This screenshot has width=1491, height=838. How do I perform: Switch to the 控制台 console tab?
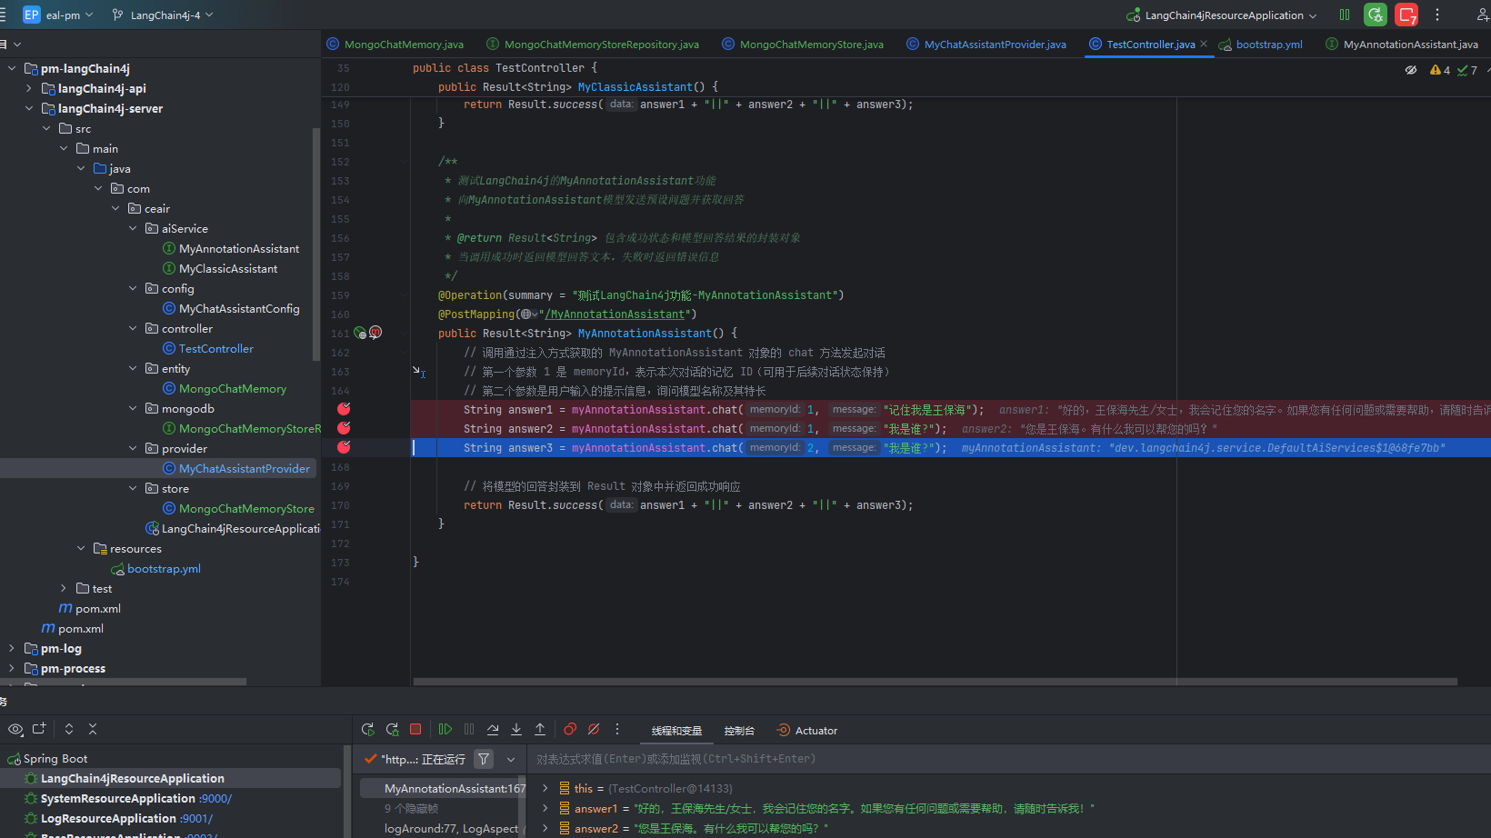pyautogui.click(x=739, y=731)
